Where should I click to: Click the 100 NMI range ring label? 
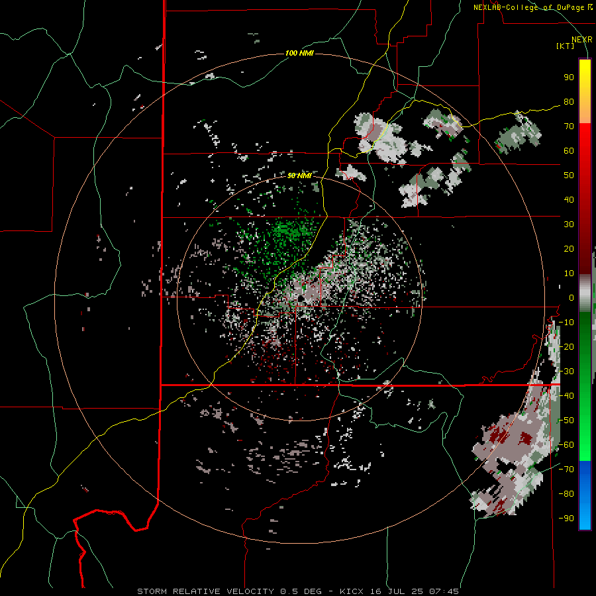[x=299, y=53]
